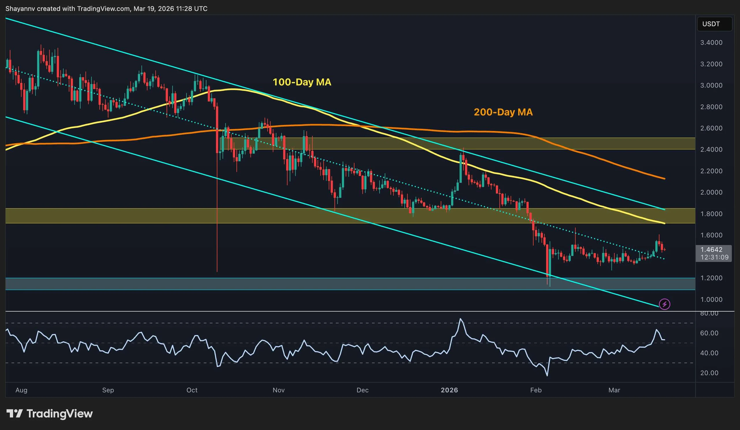Screen dimensions: 740x430
Task: Select the USDT currency label
Action: point(714,24)
